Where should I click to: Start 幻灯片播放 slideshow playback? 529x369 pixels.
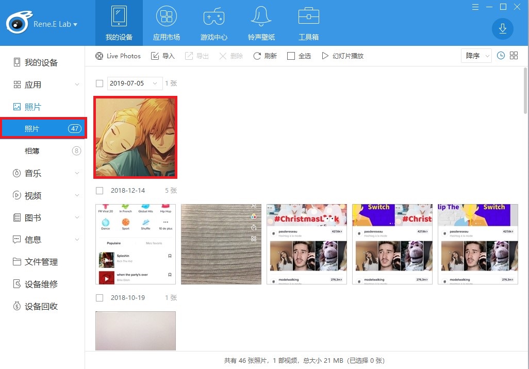coord(343,56)
